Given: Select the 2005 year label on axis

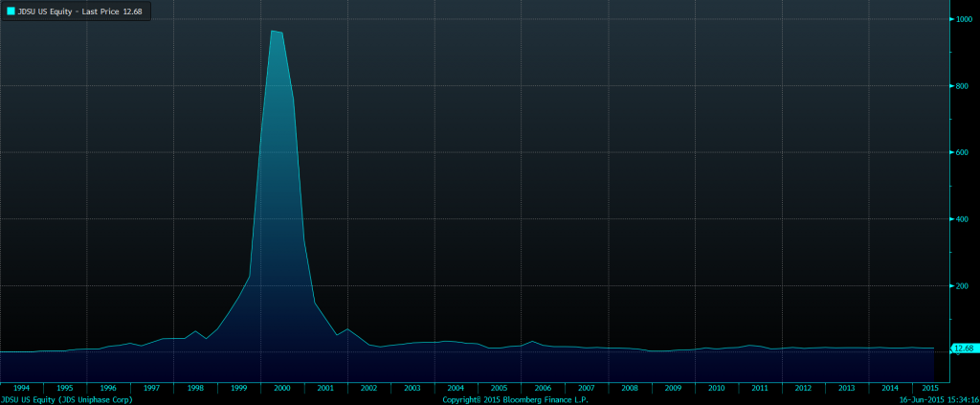Looking at the screenshot, I should (x=499, y=388).
